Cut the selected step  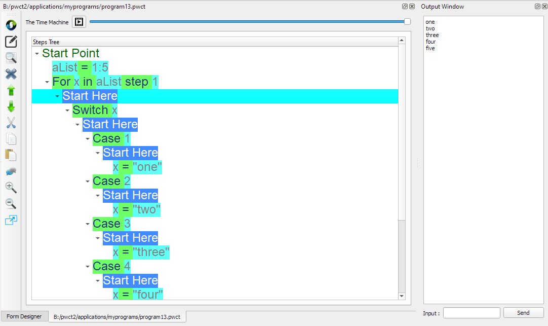(x=11, y=123)
